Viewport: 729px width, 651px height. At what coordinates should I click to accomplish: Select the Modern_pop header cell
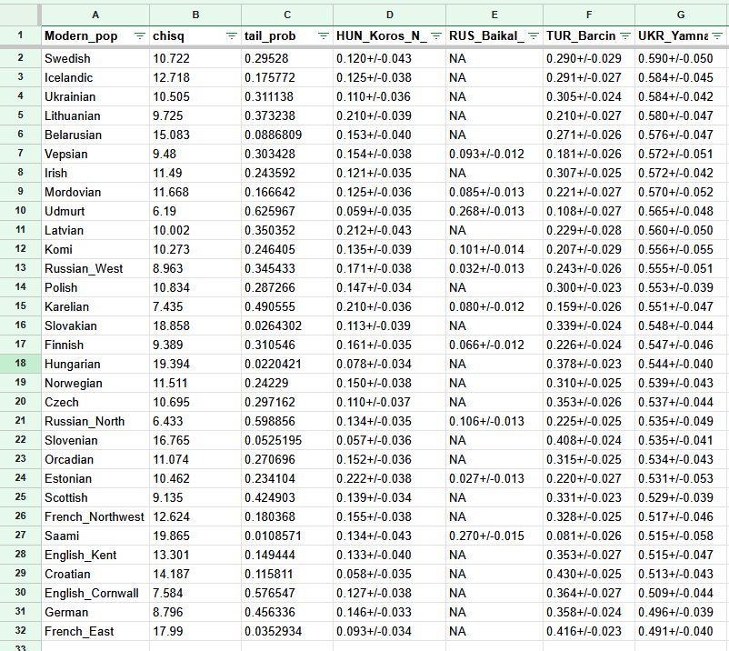[95, 35]
